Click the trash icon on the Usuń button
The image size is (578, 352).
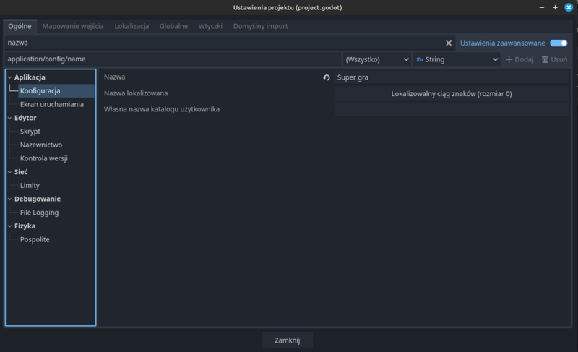545,59
